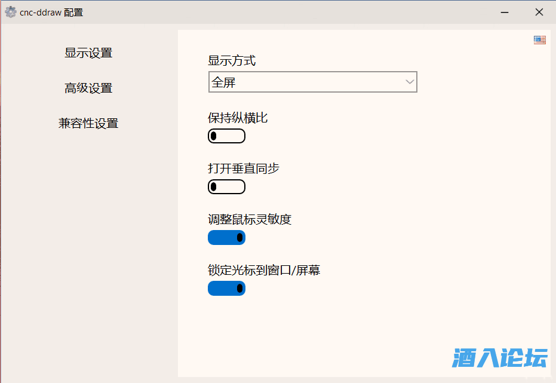Switch to the 显示设置 tab
The image size is (556, 383).
(88, 53)
